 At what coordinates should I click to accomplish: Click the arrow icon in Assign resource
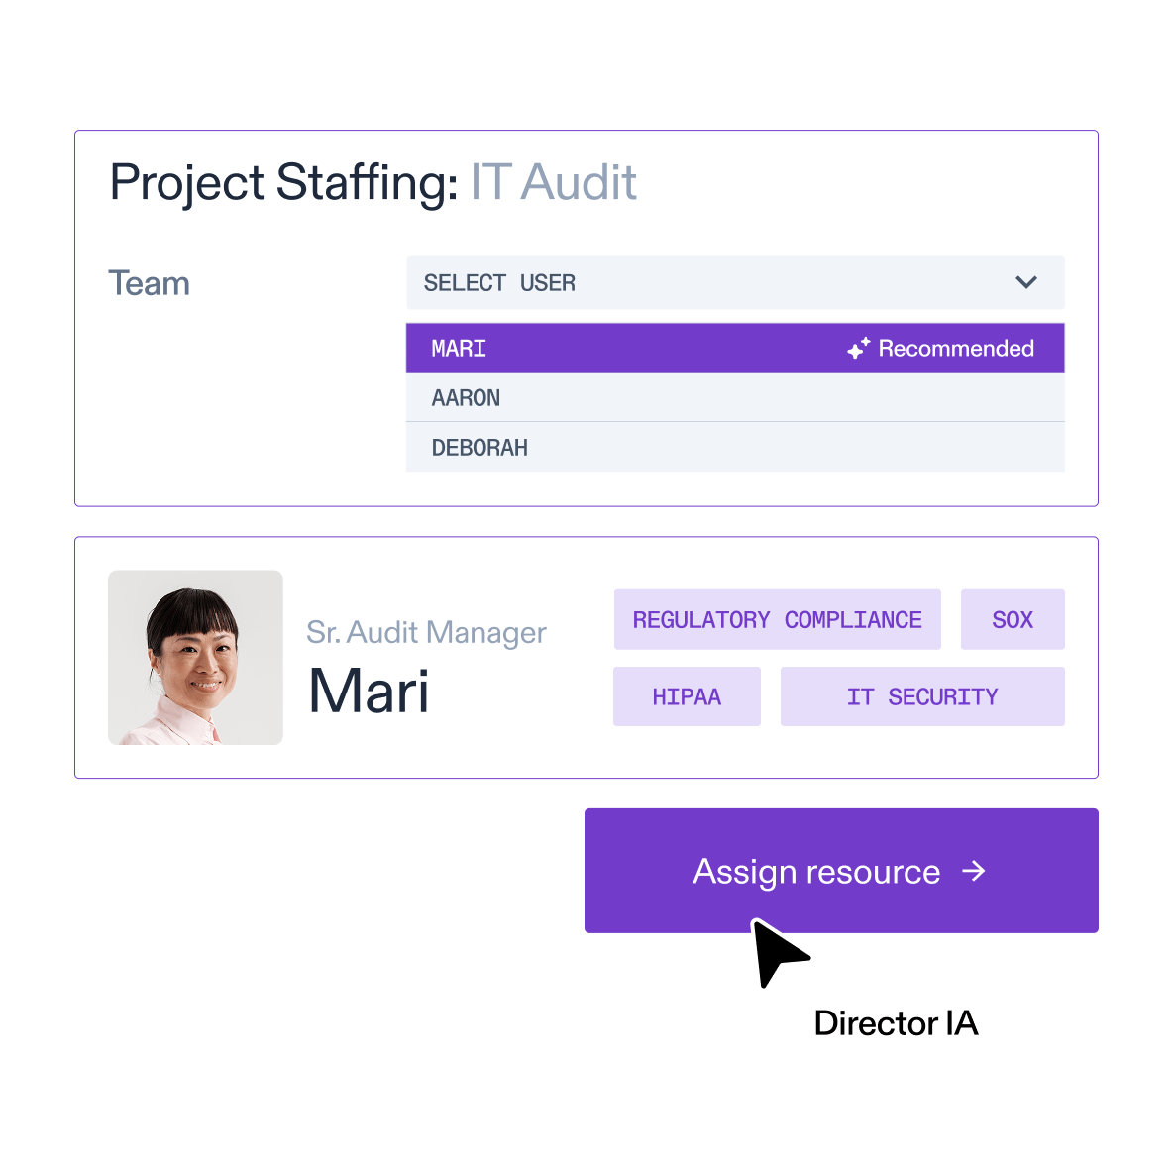pyautogui.click(x=973, y=871)
